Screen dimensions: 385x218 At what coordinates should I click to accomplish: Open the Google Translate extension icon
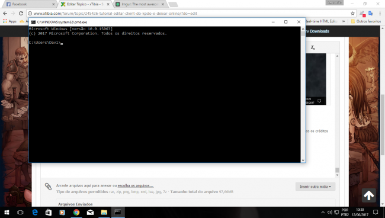tap(371, 13)
